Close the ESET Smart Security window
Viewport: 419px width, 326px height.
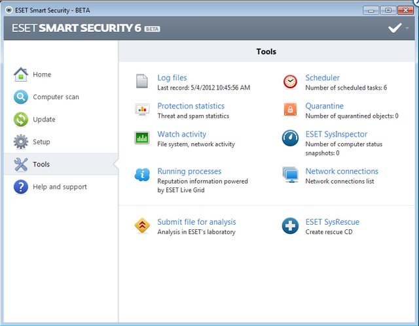(405, 10)
